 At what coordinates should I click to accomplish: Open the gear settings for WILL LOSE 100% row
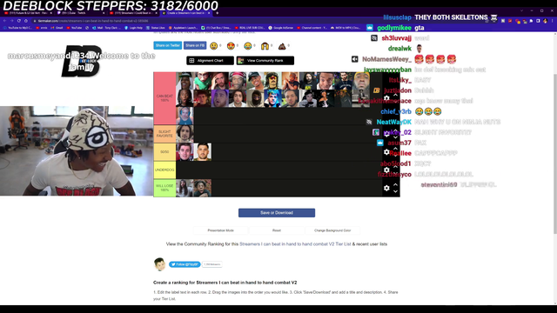coord(386,188)
